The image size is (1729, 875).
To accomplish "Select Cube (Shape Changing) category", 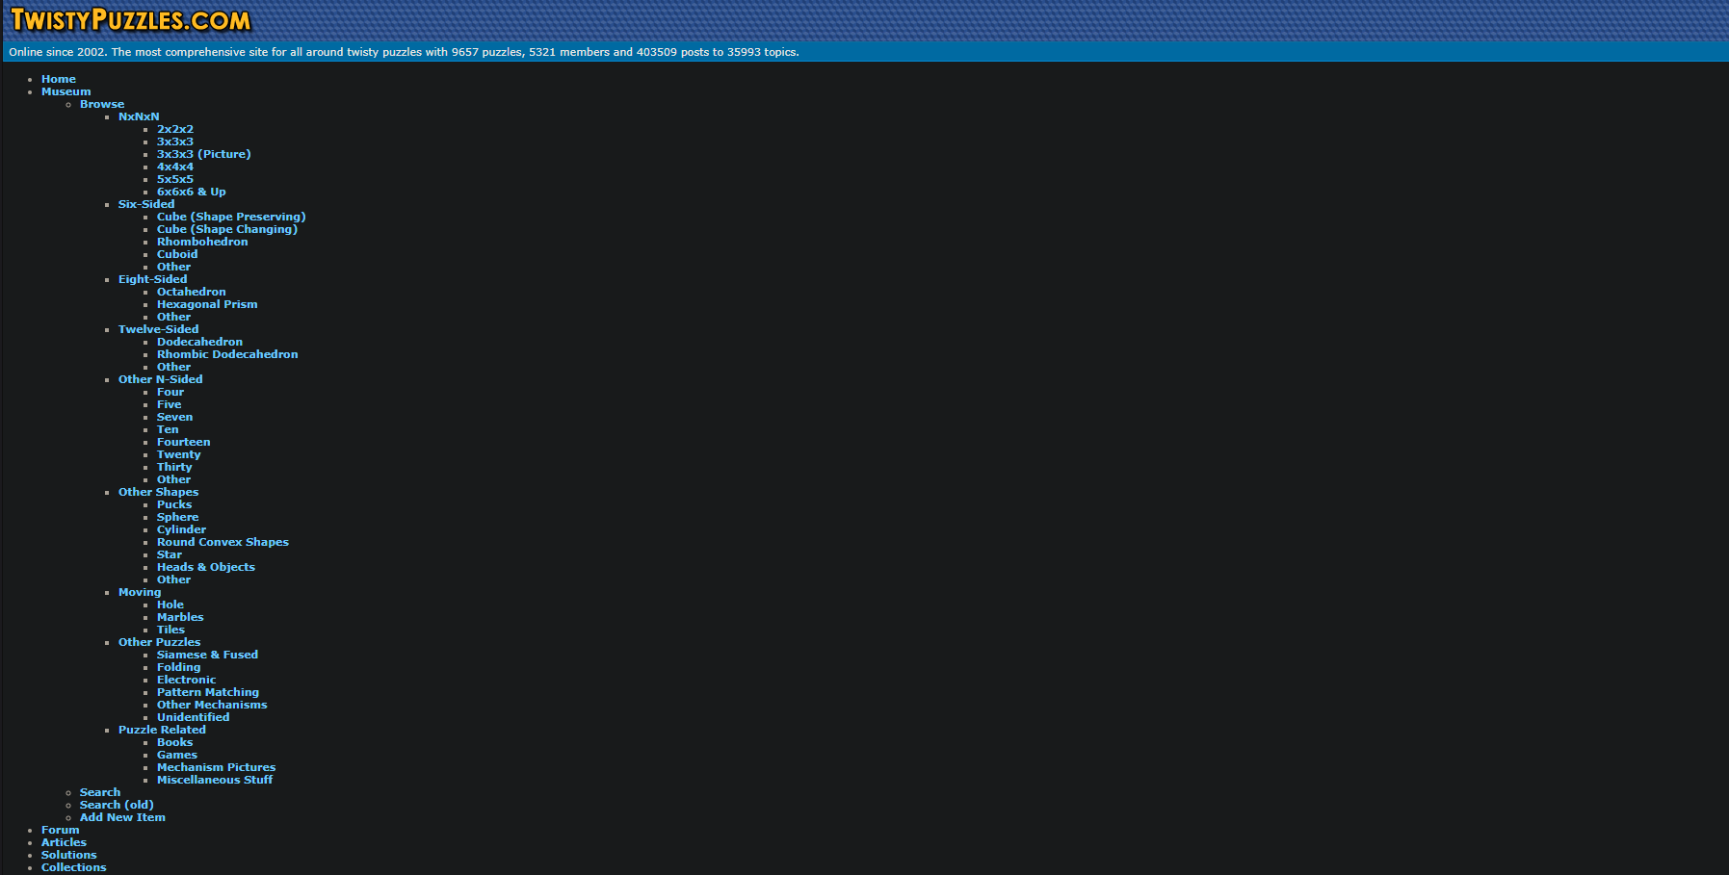I will 226,228.
